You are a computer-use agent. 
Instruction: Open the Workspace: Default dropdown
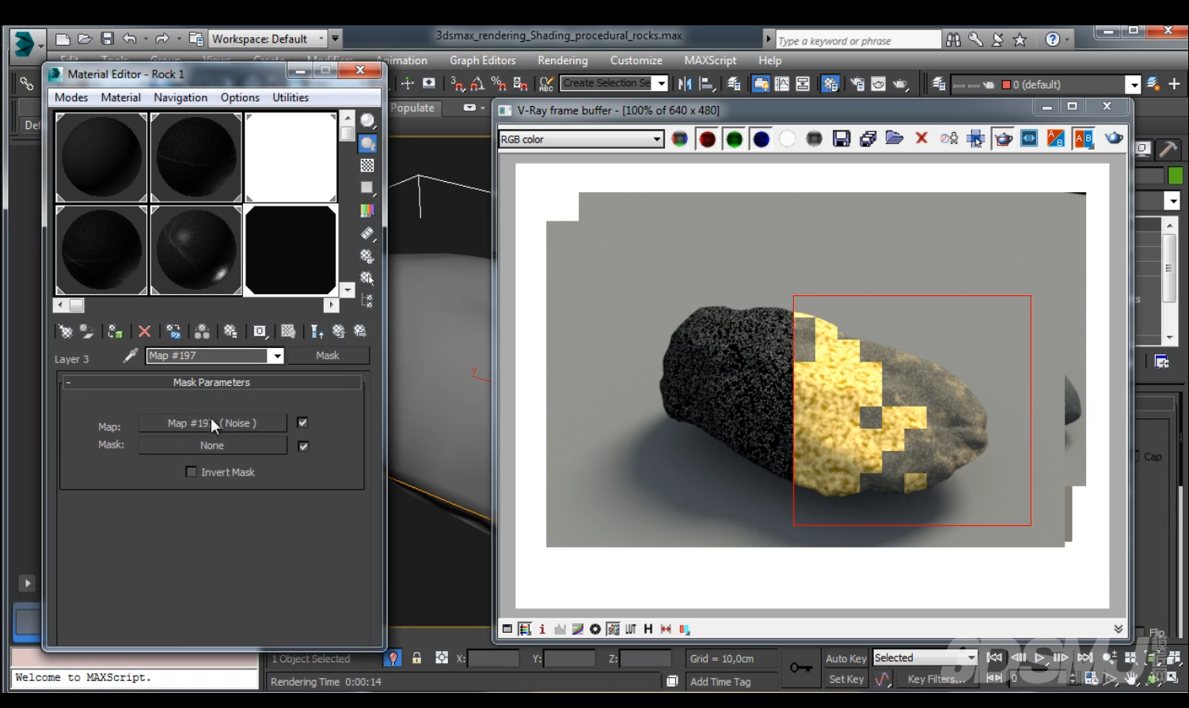(x=268, y=39)
